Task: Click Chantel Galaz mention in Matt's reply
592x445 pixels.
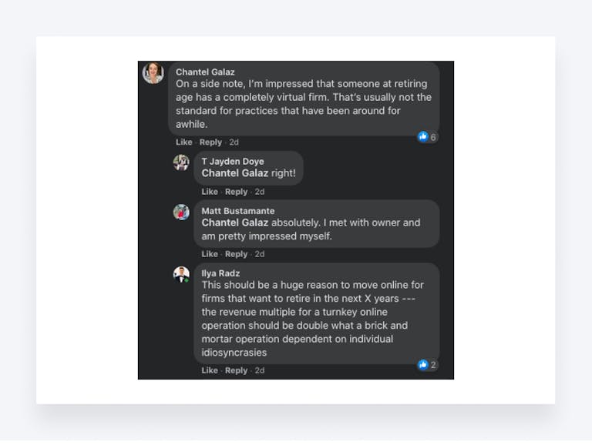Action: [234, 223]
